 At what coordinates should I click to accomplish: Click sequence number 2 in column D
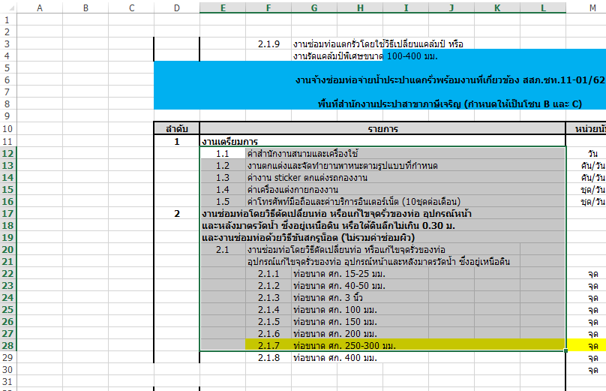tap(177, 213)
